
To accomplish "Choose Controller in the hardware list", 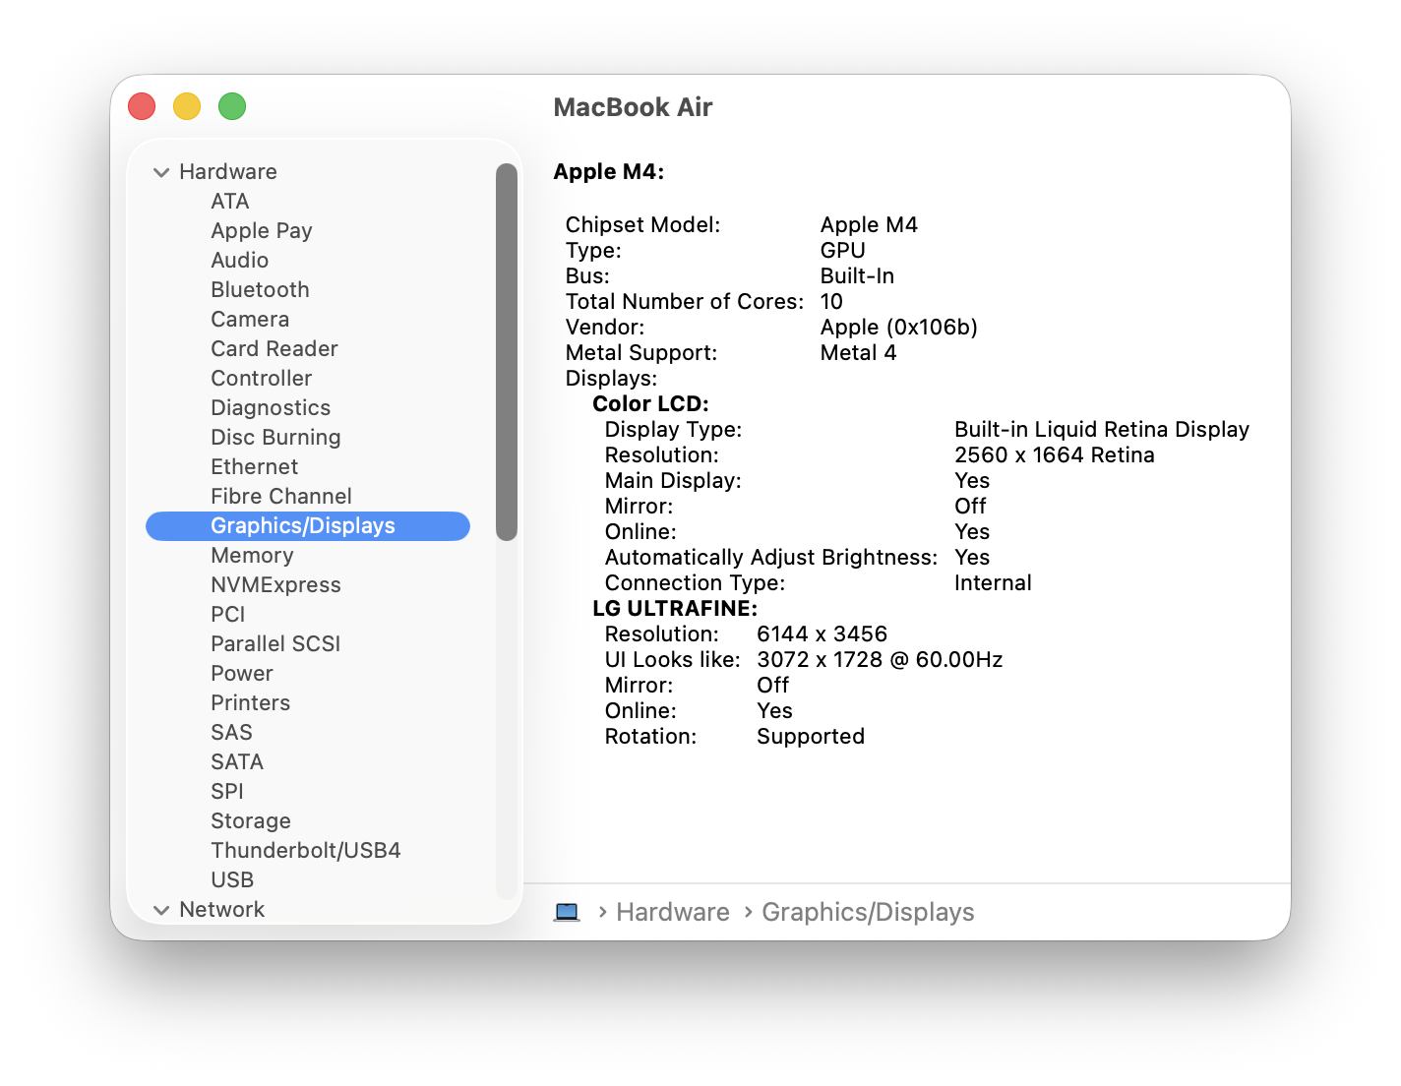I will tap(261, 378).
